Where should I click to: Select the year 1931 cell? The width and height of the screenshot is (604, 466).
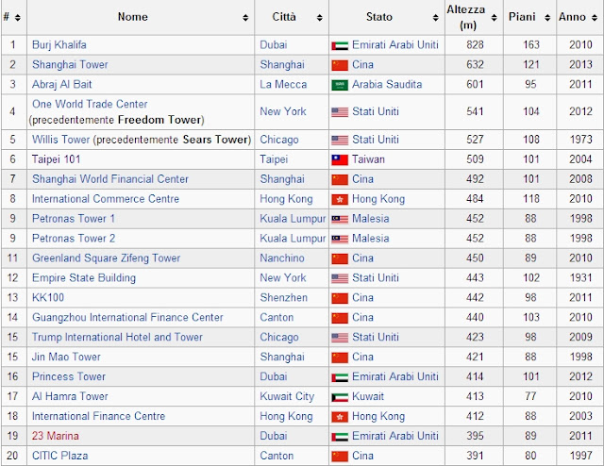(x=580, y=278)
